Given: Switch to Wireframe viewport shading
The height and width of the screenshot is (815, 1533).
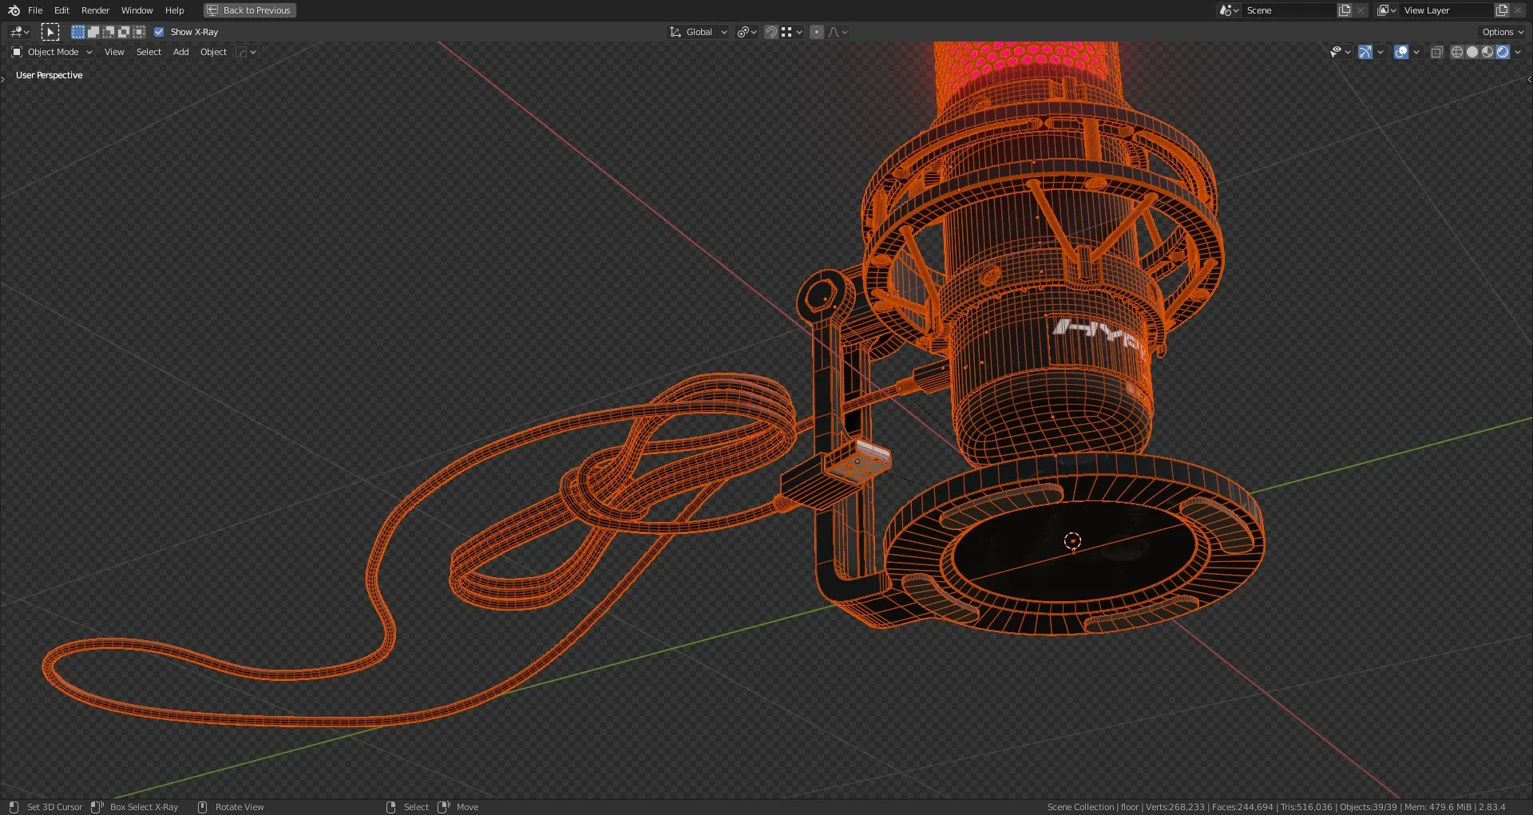Looking at the screenshot, I should 1457,52.
